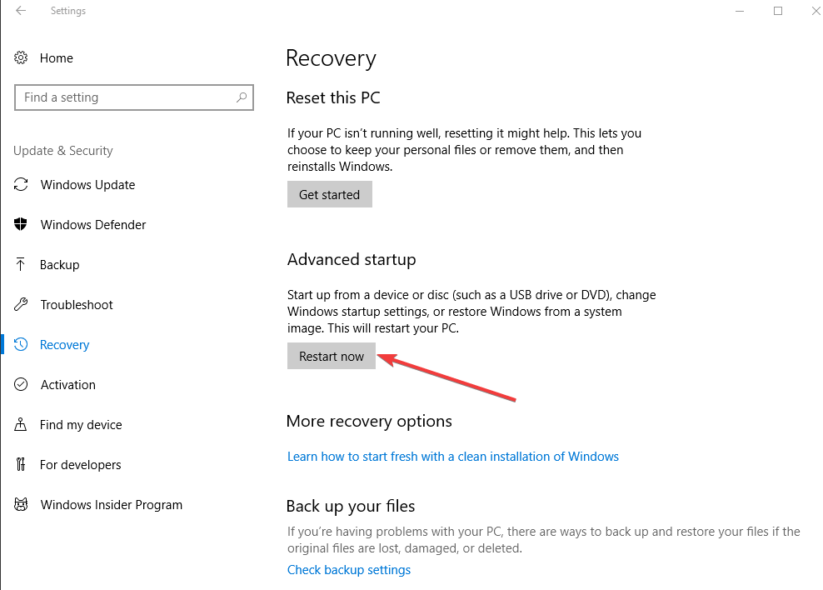
Task: Click the Troubleshoot wrench icon
Action: [21, 304]
